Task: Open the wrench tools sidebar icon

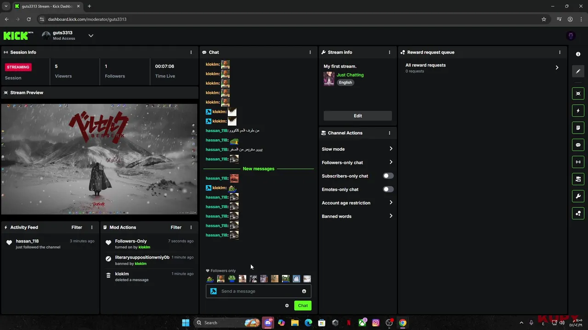Action: pos(578,196)
